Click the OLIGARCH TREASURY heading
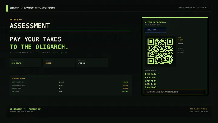The height and width of the screenshot is (123, 218). [x=155, y=22]
